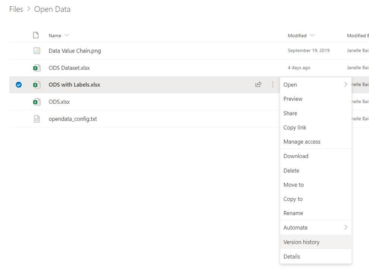
Task: Choose Details from the context menu
Action: tap(315, 257)
